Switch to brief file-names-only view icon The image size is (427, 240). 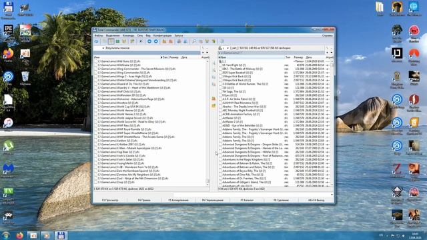click(104, 41)
